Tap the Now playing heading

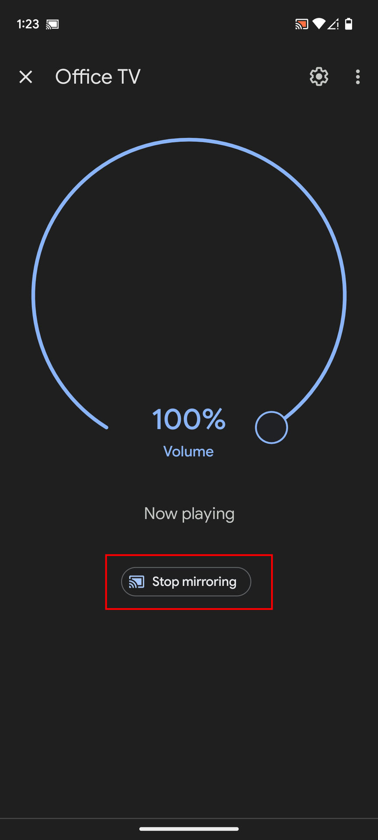(x=189, y=514)
